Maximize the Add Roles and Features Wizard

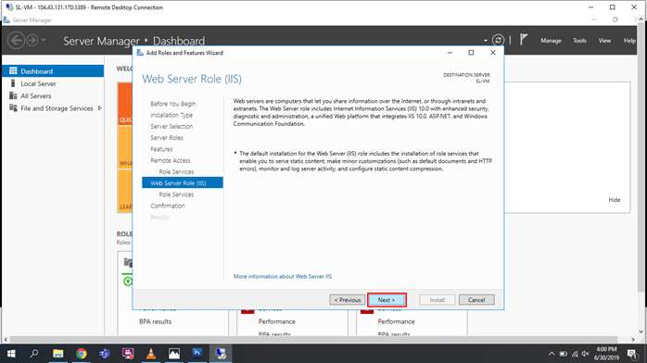(x=471, y=53)
